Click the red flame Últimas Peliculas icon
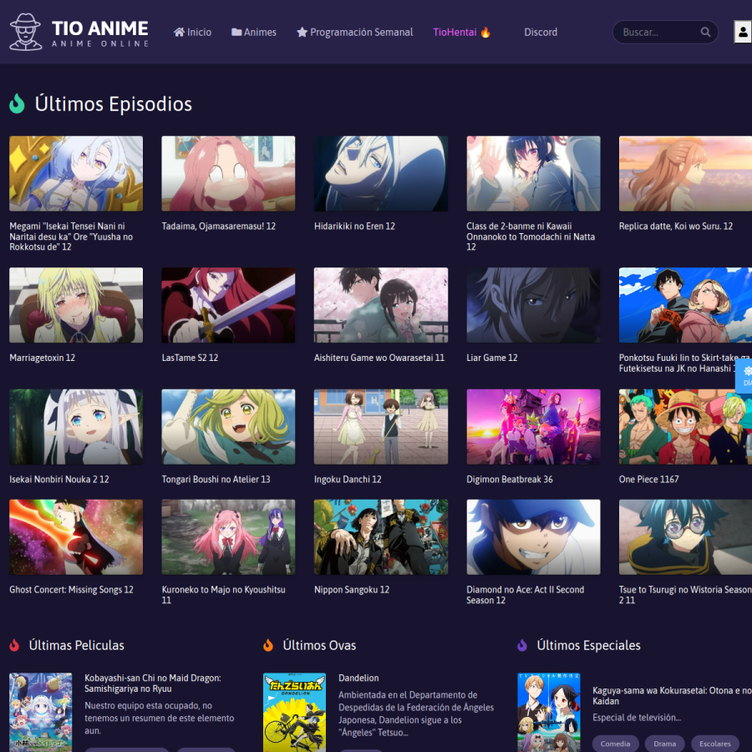Image resolution: width=752 pixels, height=752 pixels. pyautogui.click(x=14, y=645)
